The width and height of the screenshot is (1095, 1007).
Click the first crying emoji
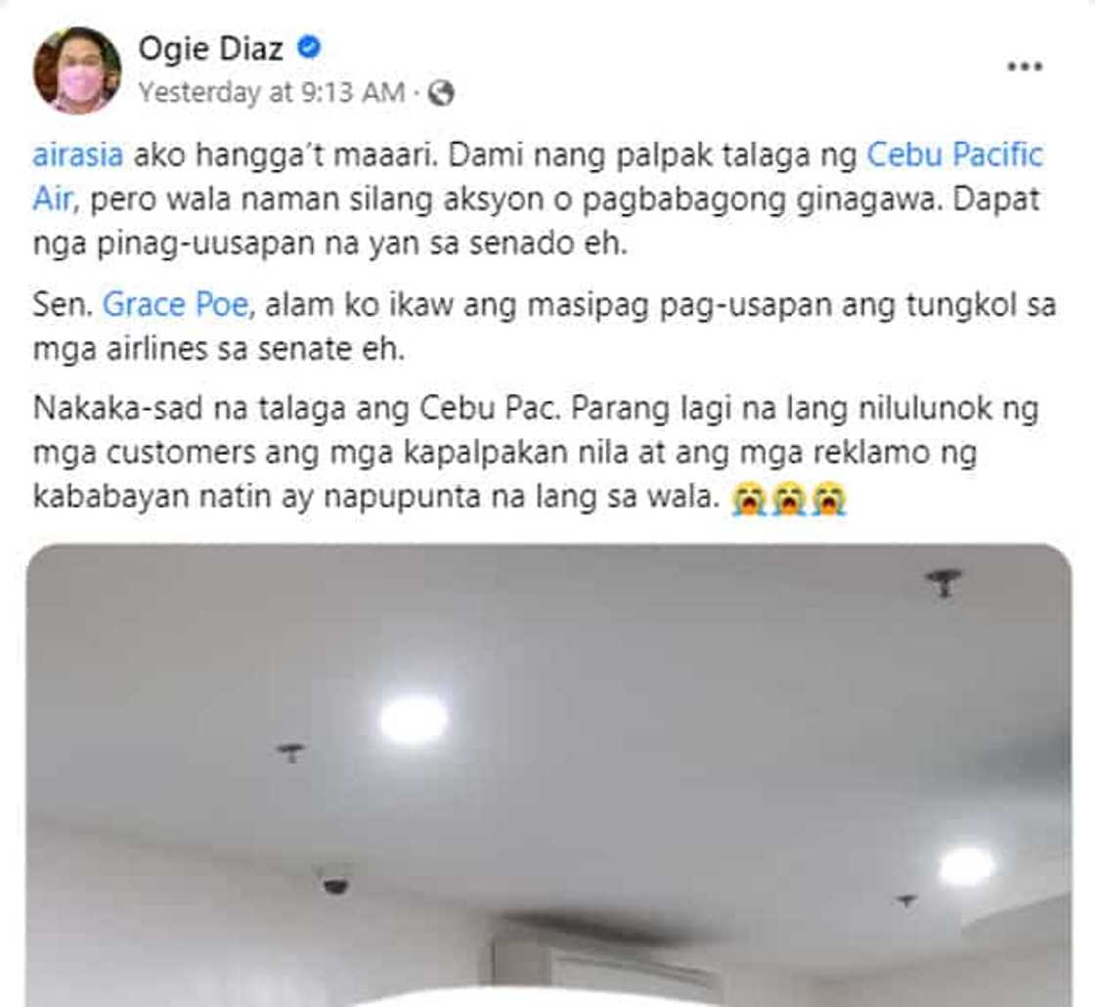(x=749, y=500)
